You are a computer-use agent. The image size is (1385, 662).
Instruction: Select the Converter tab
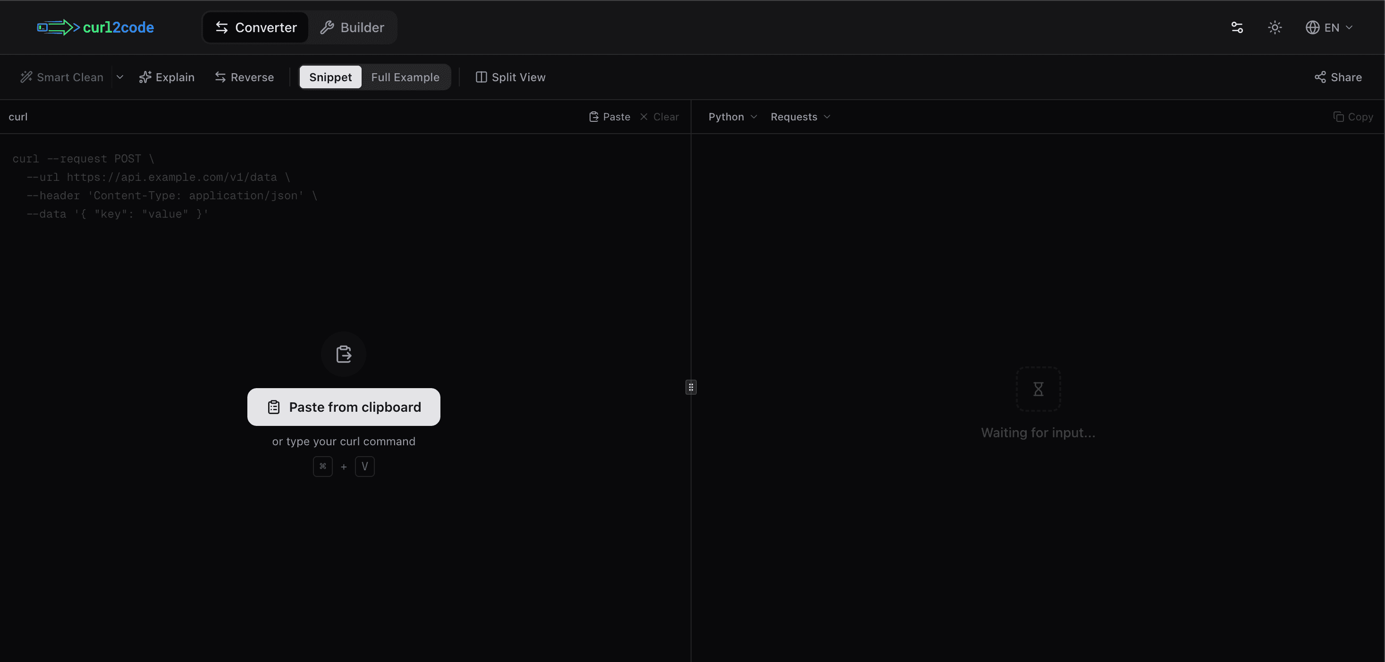tap(255, 27)
